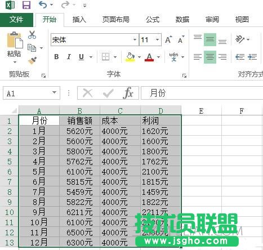Open 字体 dialog launcher
The image size is (263, 250).
184,75
